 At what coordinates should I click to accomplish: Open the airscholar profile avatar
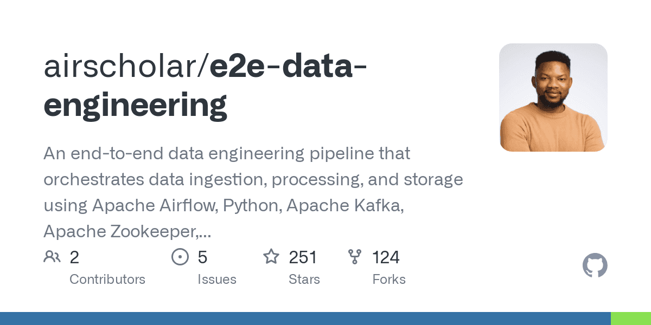pos(553,97)
